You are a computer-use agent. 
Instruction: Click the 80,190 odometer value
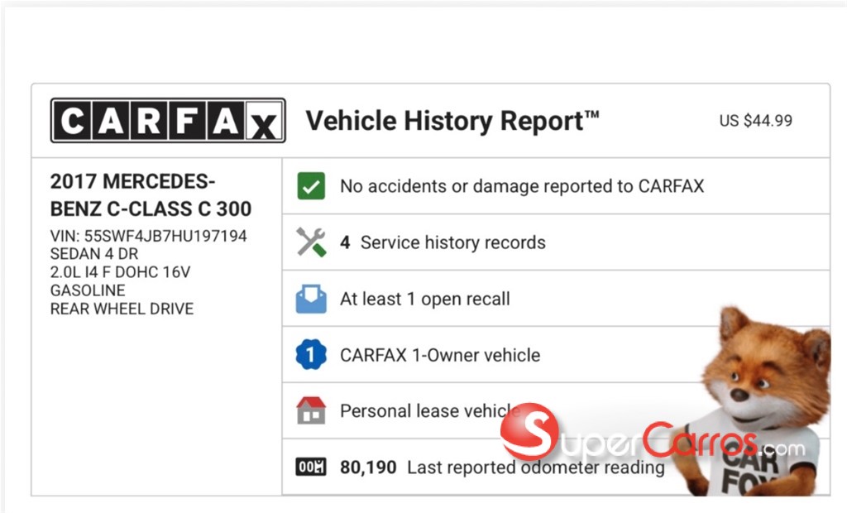369,467
